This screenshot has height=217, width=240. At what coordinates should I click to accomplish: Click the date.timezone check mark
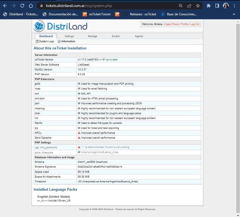click(x=79, y=152)
